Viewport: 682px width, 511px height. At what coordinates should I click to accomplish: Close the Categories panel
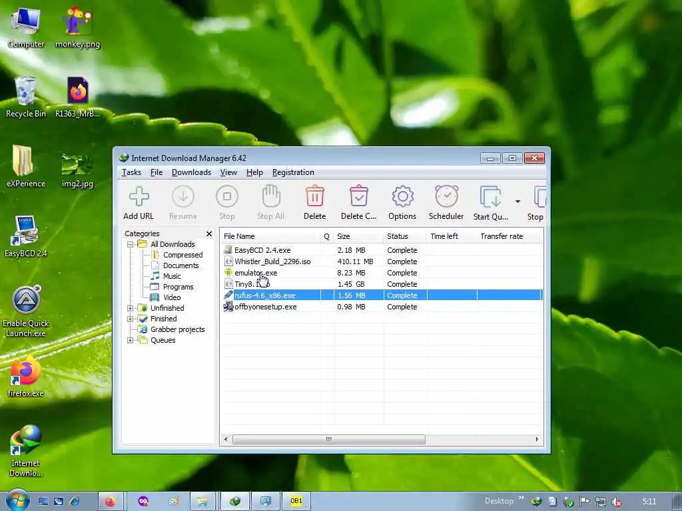pos(208,234)
